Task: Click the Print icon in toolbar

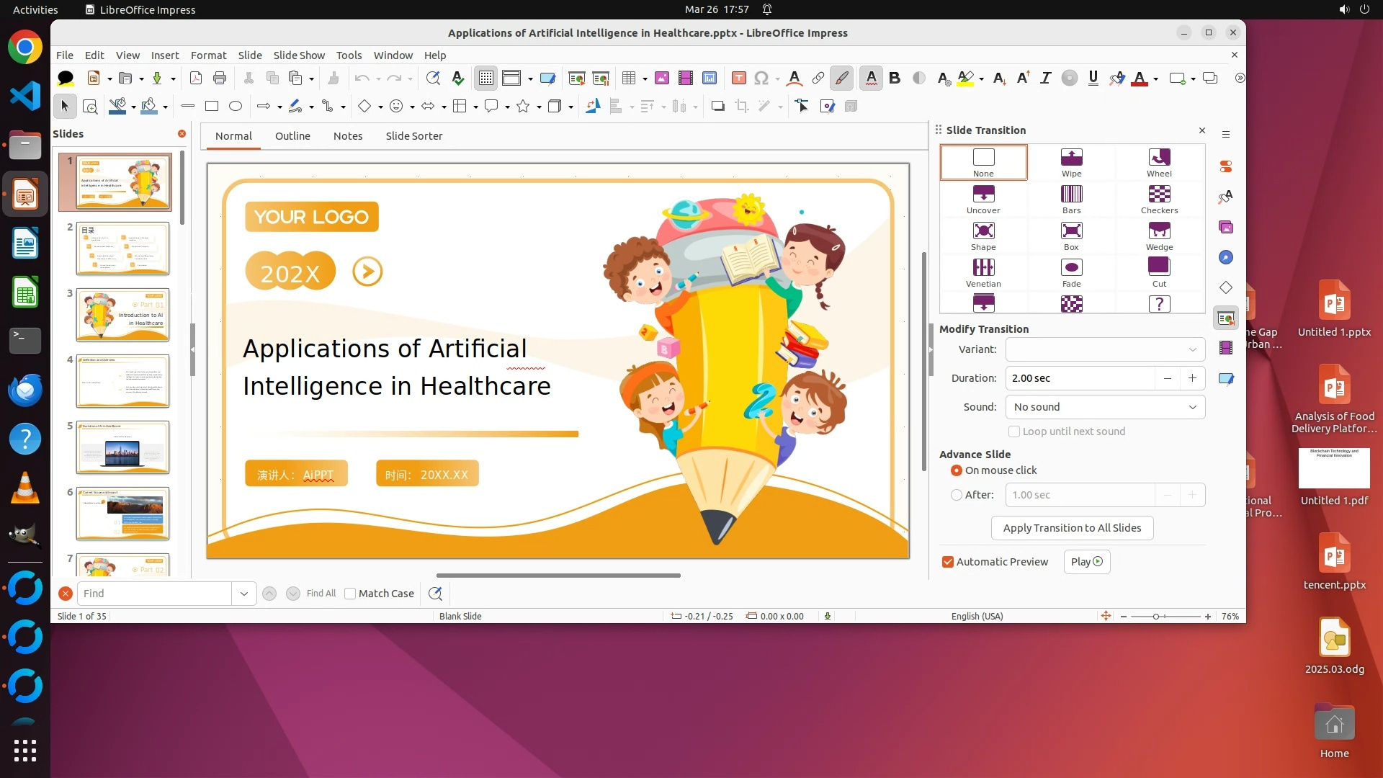Action: pos(220,78)
